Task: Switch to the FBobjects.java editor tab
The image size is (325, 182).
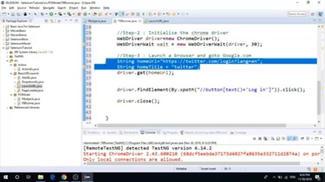Action: [x=96, y=21]
